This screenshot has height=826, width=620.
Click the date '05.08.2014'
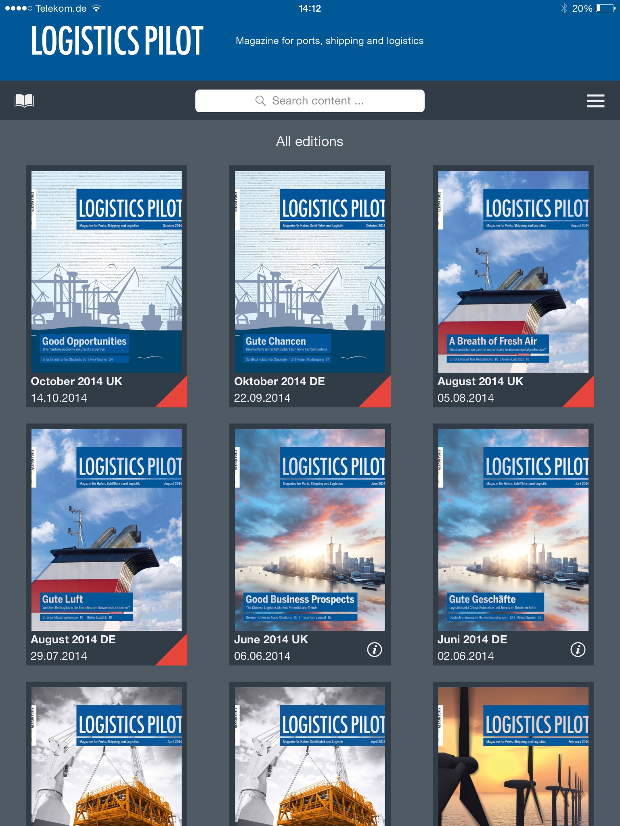click(x=466, y=398)
